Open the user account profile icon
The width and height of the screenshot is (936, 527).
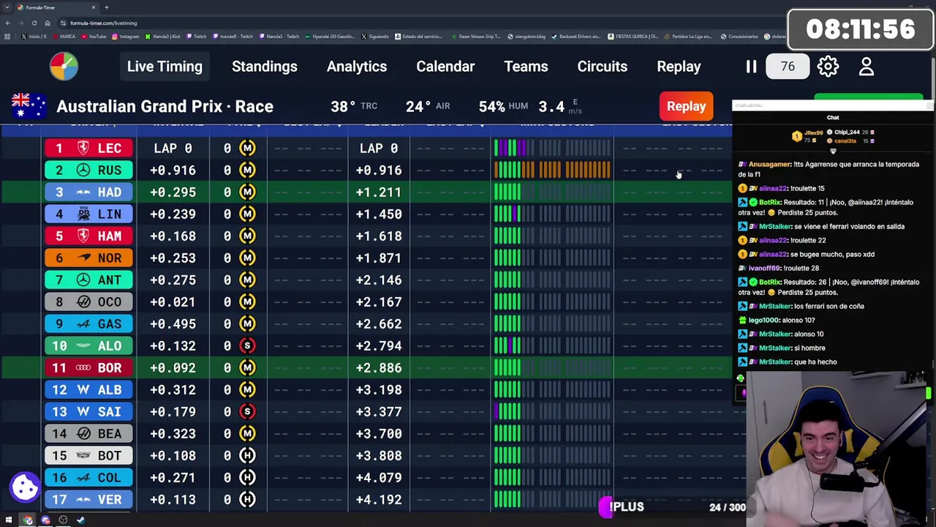[x=867, y=67]
